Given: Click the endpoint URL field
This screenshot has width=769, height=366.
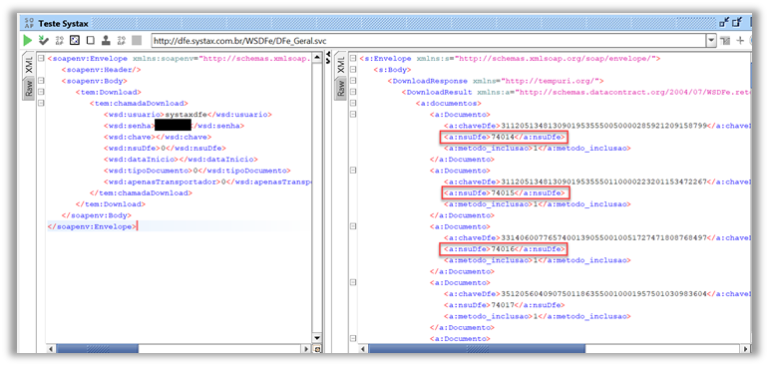Looking at the screenshot, I should (x=429, y=41).
